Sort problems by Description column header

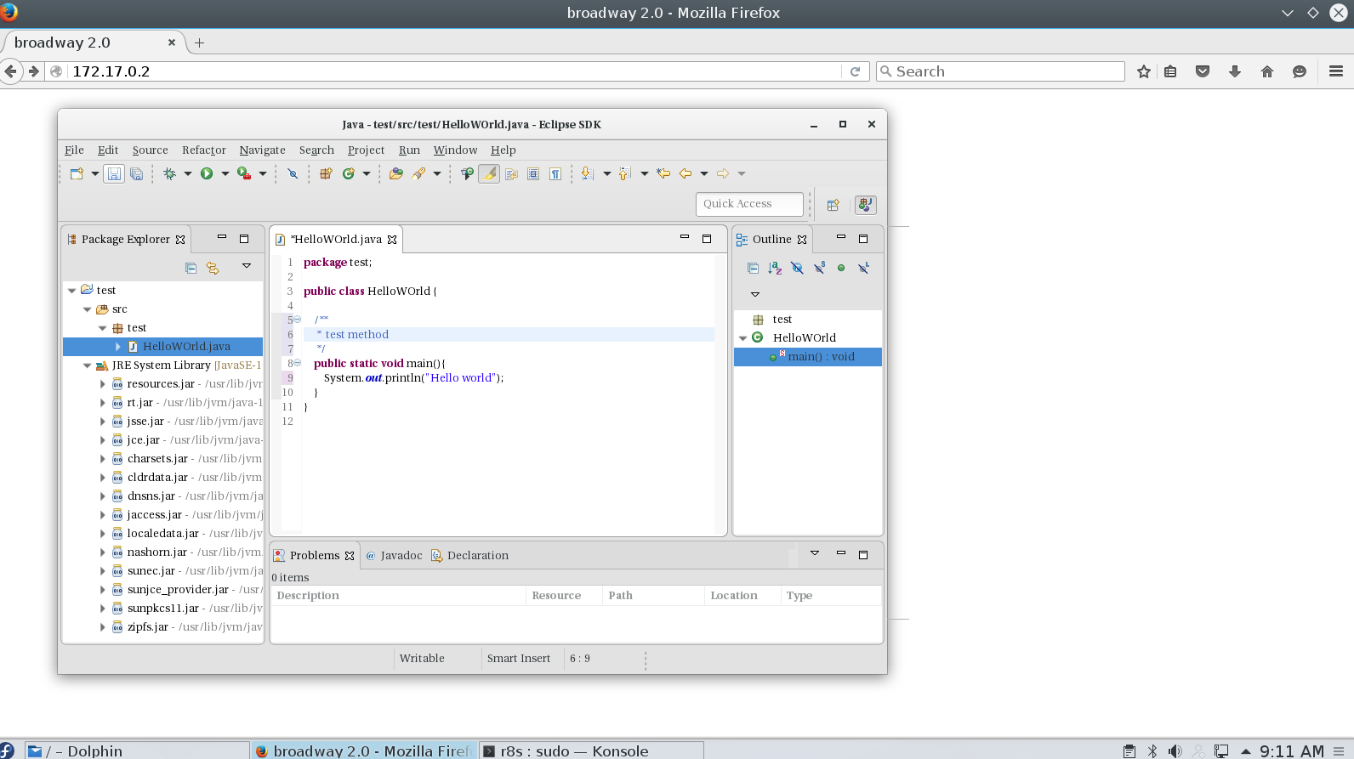click(398, 596)
